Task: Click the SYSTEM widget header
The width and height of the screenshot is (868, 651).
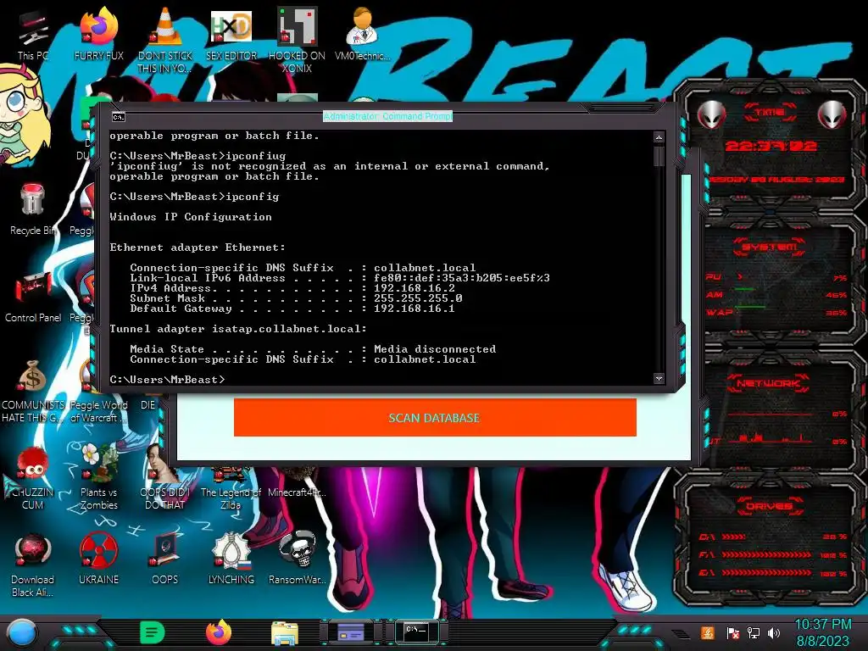Action: pos(770,247)
